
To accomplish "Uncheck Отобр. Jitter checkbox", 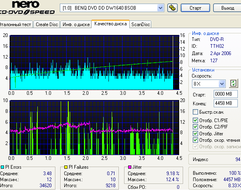I will [x=195, y=134].
